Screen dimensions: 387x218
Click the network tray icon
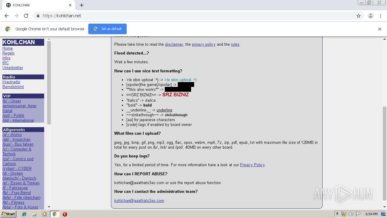point(344,214)
